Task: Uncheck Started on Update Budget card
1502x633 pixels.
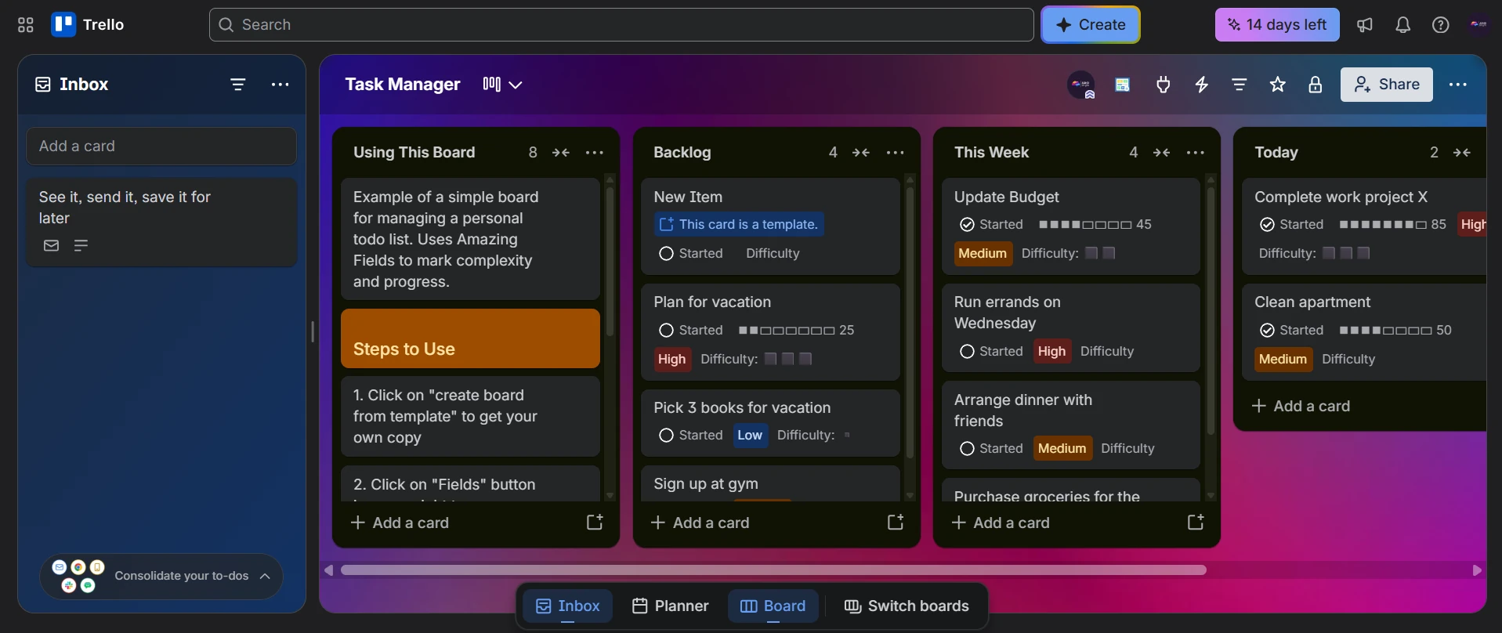Action: tap(967, 225)
